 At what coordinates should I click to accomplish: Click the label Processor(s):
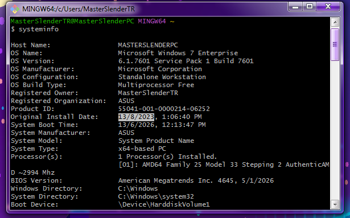(x=36, y=157)
